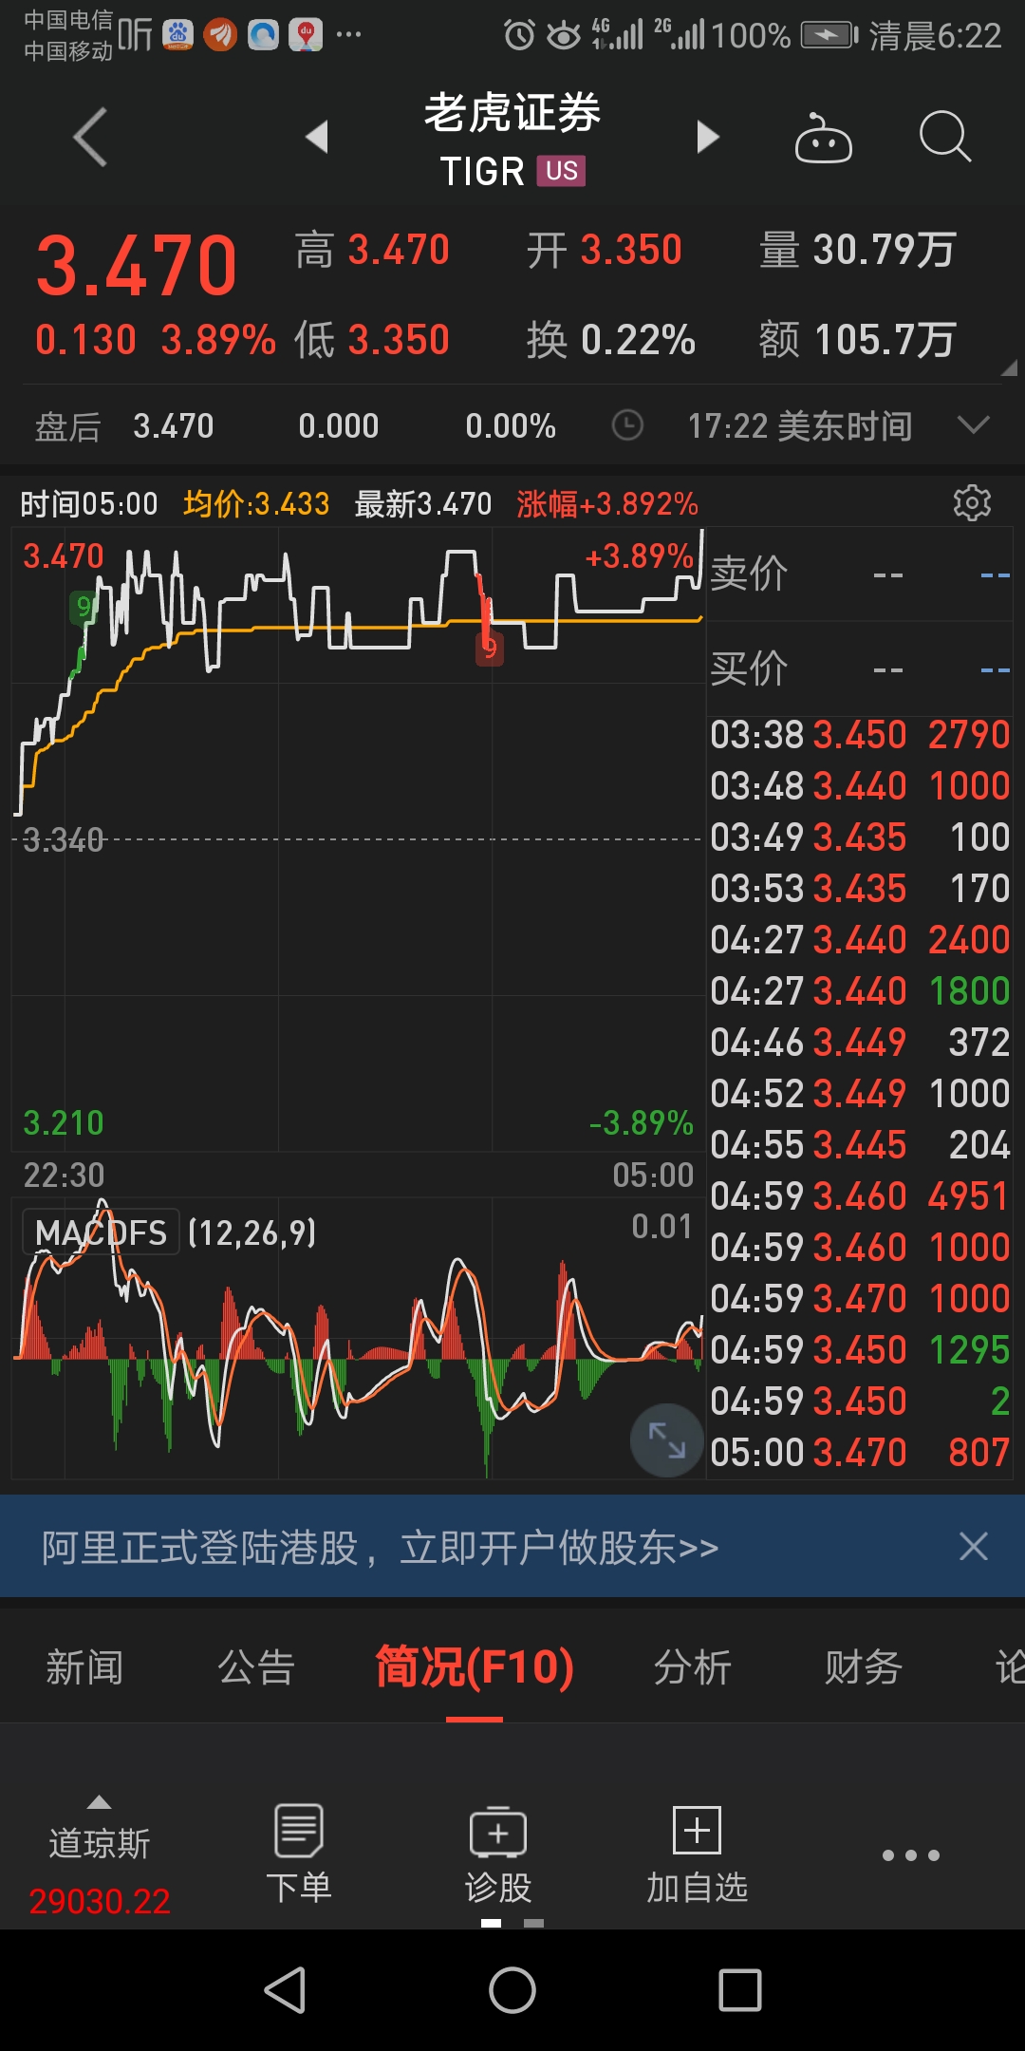
Task: Tap the 开 3.350 opening price
Action: (x=605, y=251)
